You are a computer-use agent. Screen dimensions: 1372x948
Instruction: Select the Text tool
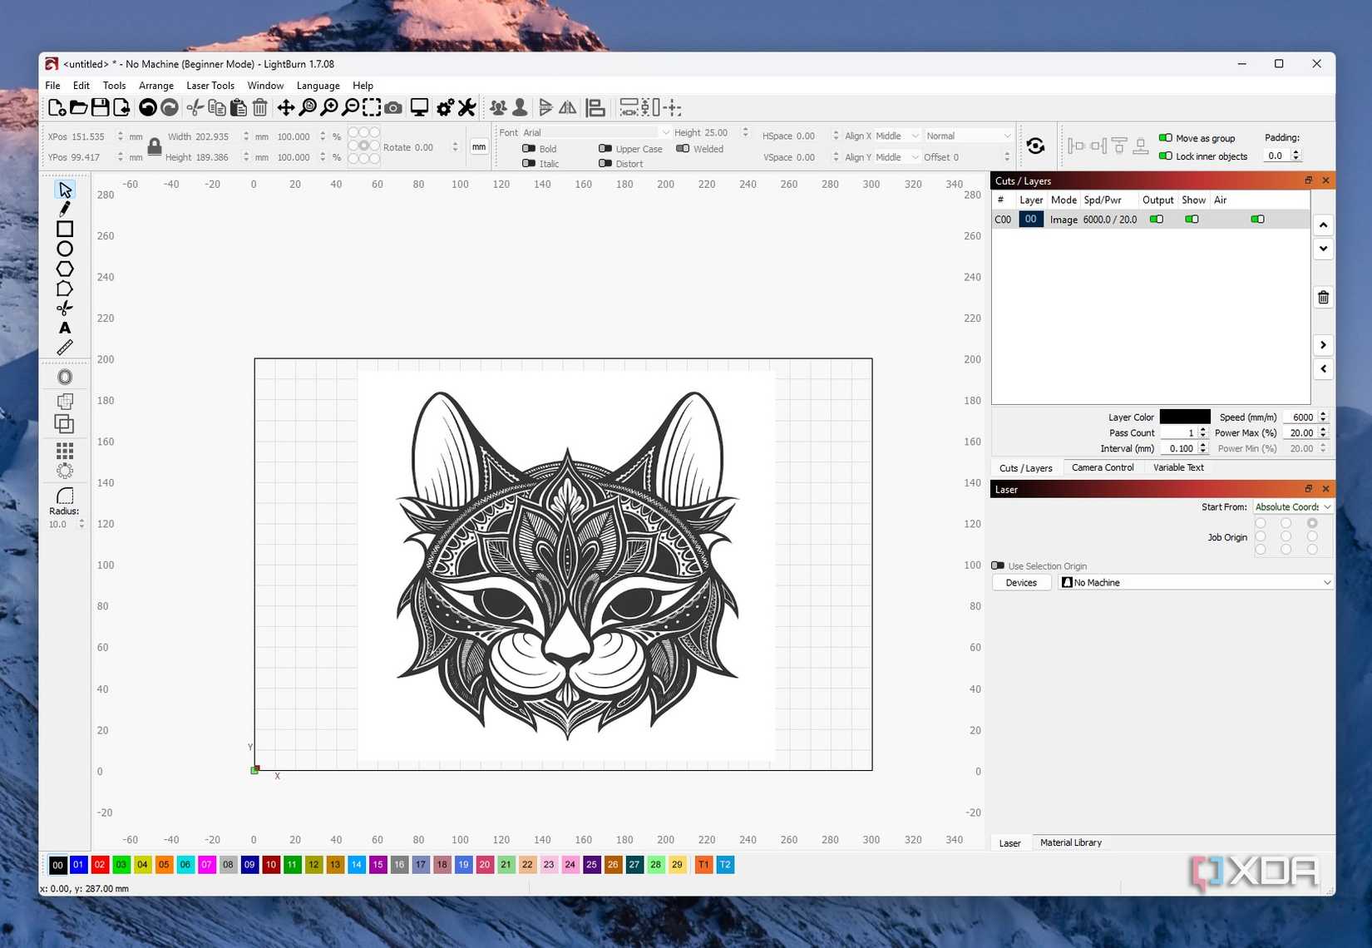[x=65, y=328]
